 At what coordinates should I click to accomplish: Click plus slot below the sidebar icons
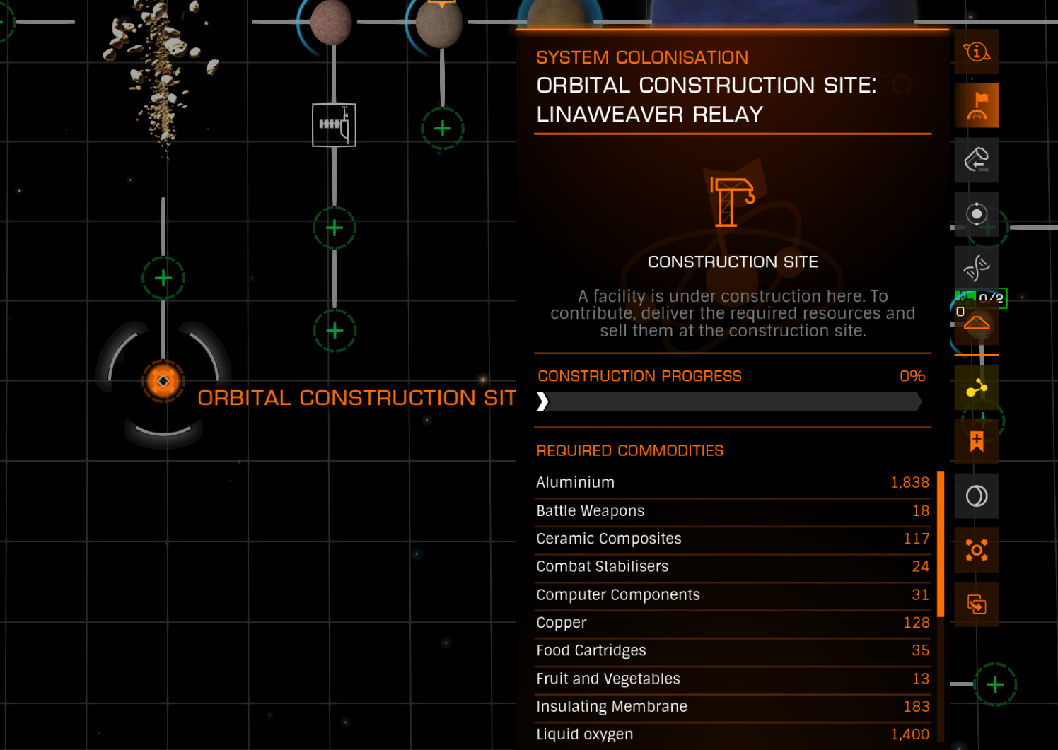pyautogui.click(x=995, y=684)
